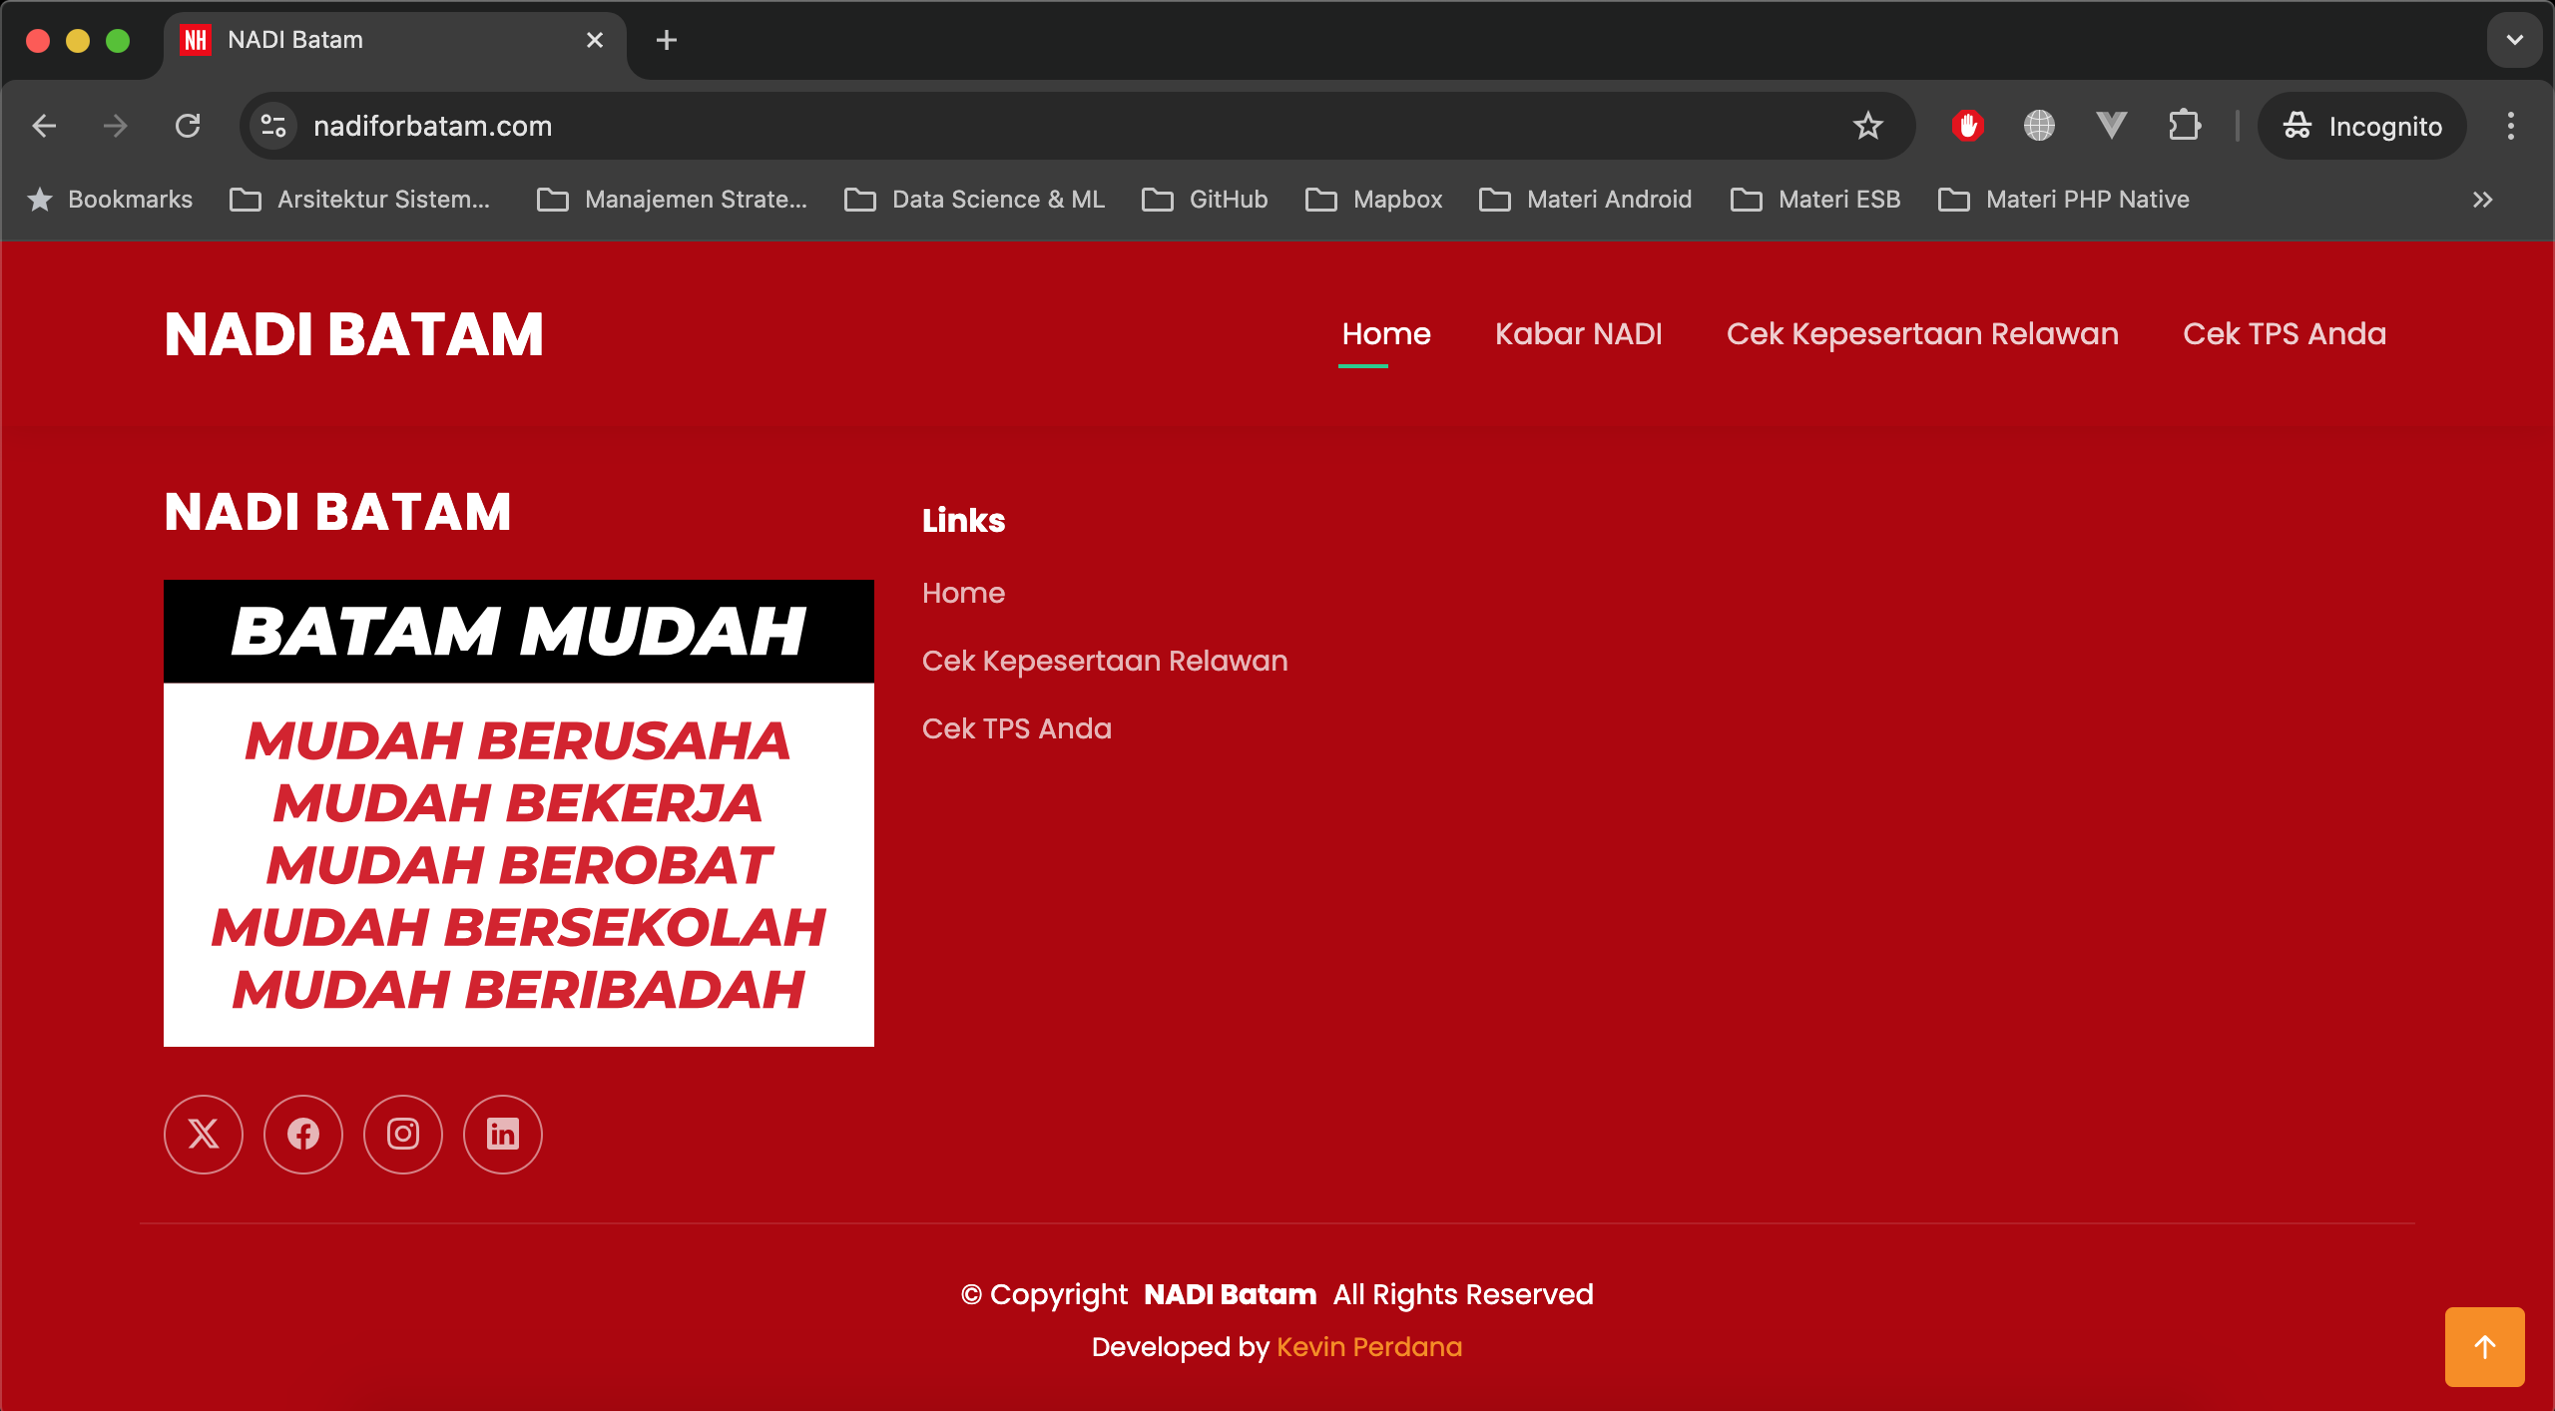Bookmark this page with the star icon

click(1867, 126)
